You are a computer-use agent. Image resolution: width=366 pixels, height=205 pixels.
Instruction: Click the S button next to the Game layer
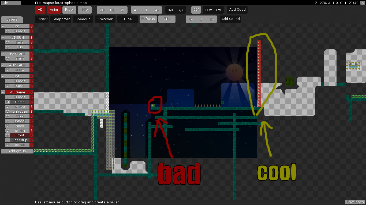coord(32,102)
